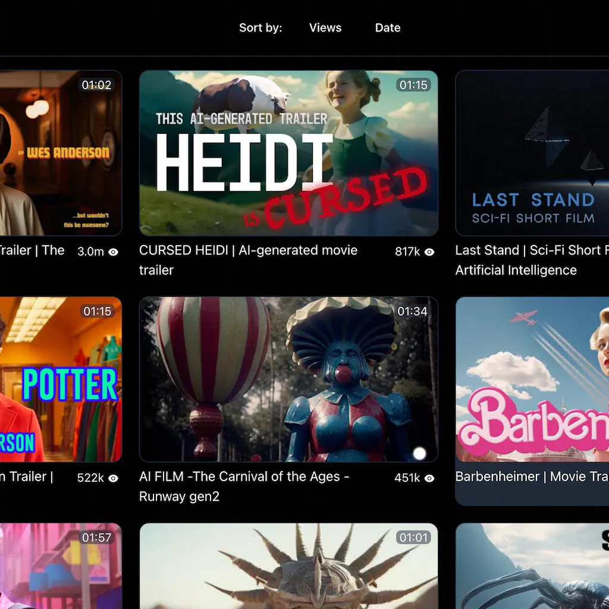Open the Potter trailer thumbnail

(59, 379)
